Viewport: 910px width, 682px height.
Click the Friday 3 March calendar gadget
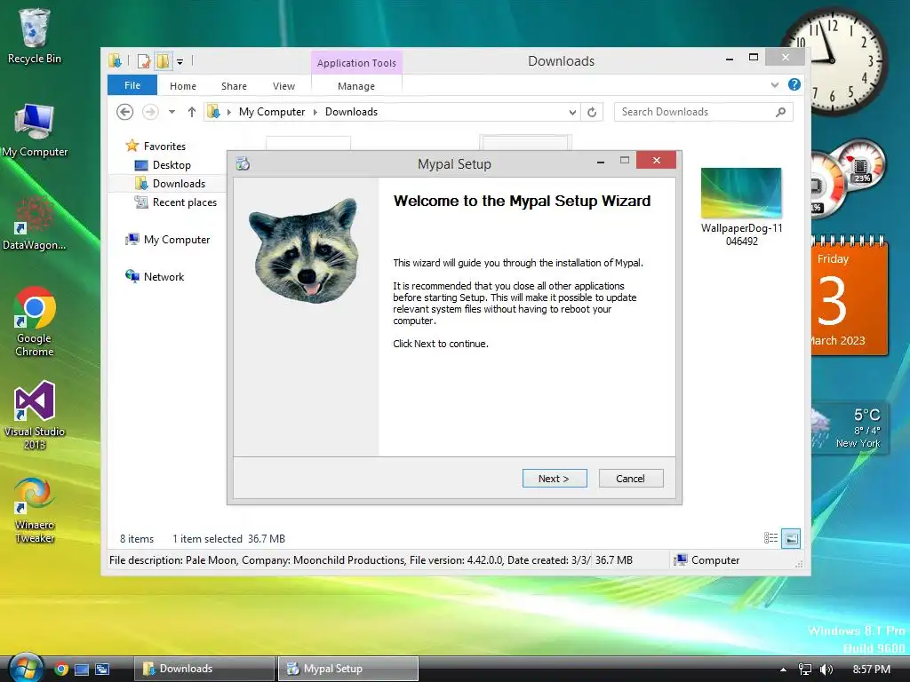coord(850,296)
